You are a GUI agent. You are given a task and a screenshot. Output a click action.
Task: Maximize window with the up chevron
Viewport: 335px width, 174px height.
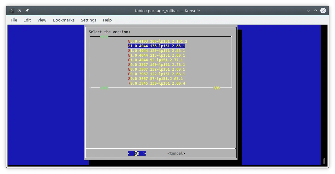pos(316,10)
